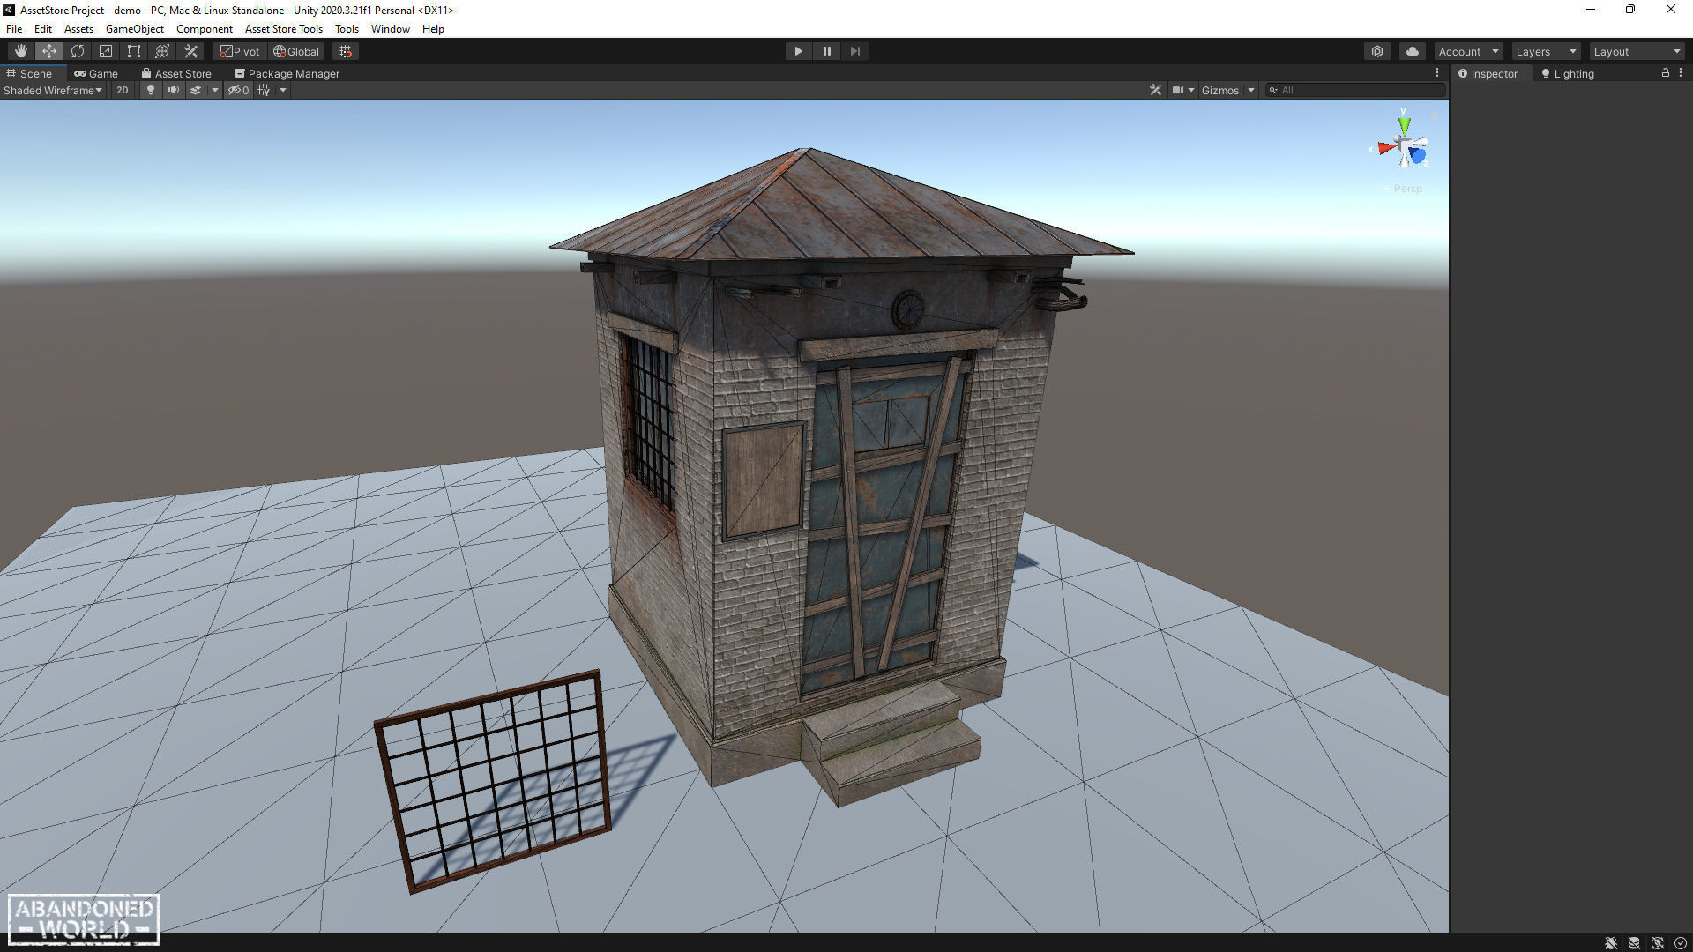Click the green Y axis gizmo cone
The height and width of the screenshot is (952, 1693).
1404,125
